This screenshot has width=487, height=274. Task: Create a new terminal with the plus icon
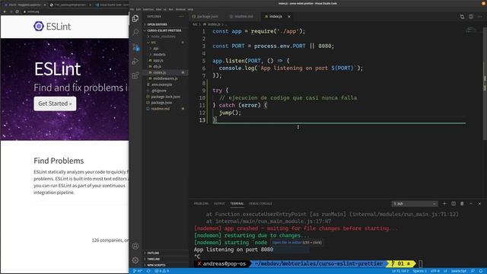[x=444, y=203]
